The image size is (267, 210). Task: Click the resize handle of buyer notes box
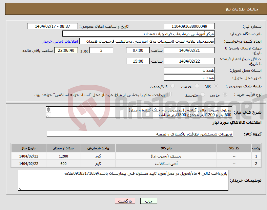tap(20, 189)
